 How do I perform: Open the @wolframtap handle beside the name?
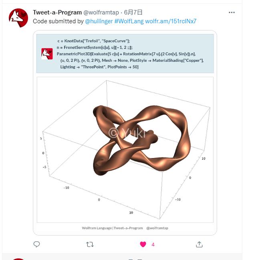point(101,12)
